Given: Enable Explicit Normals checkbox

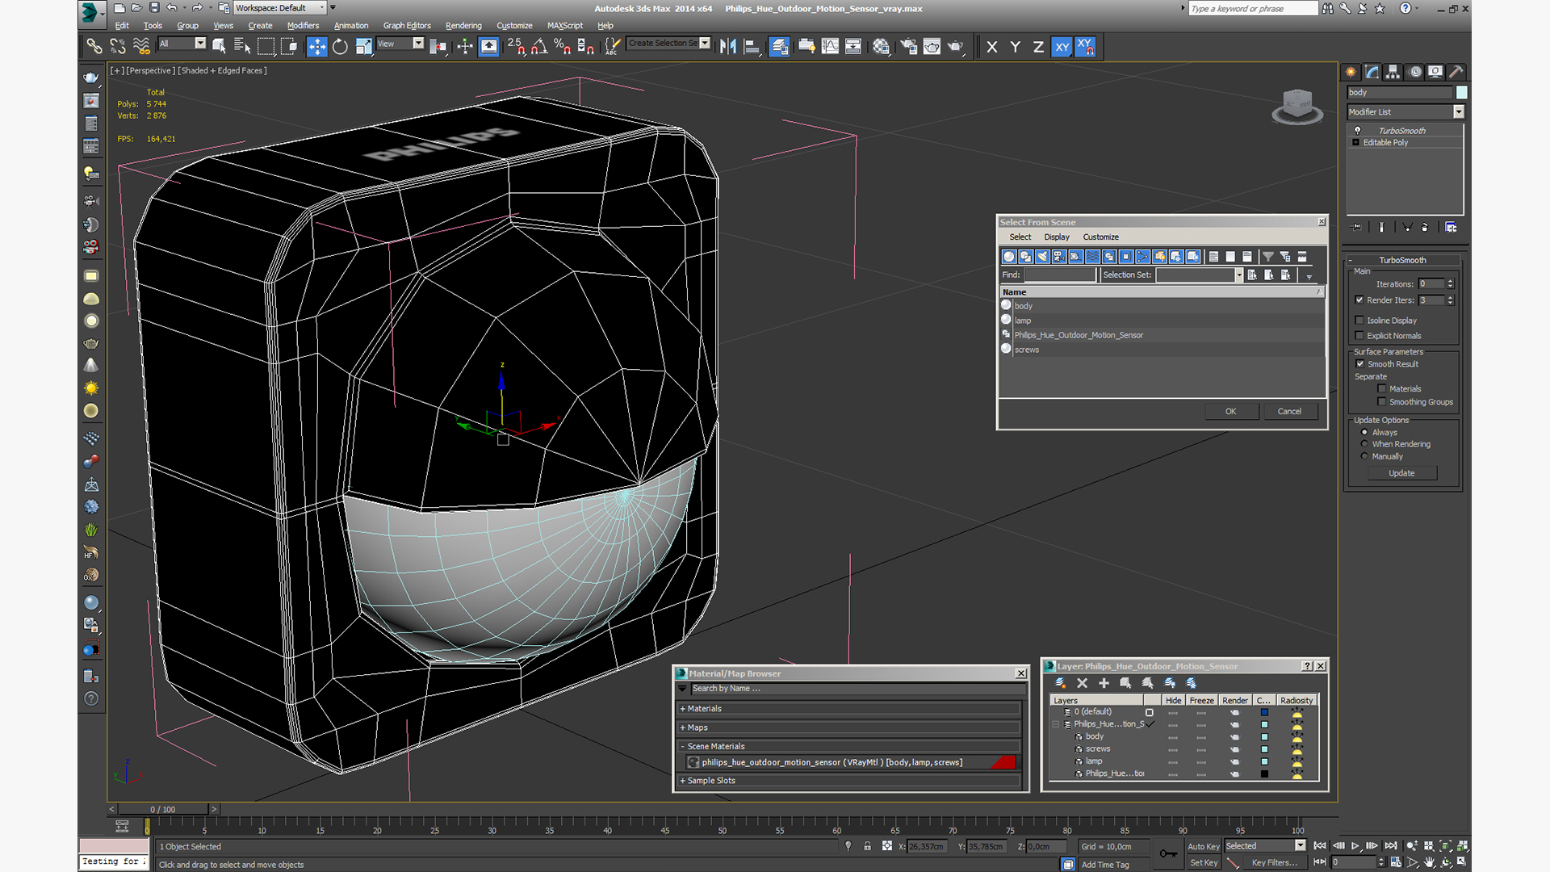Looking at the screenshot, I should (x=1359, y=335).
